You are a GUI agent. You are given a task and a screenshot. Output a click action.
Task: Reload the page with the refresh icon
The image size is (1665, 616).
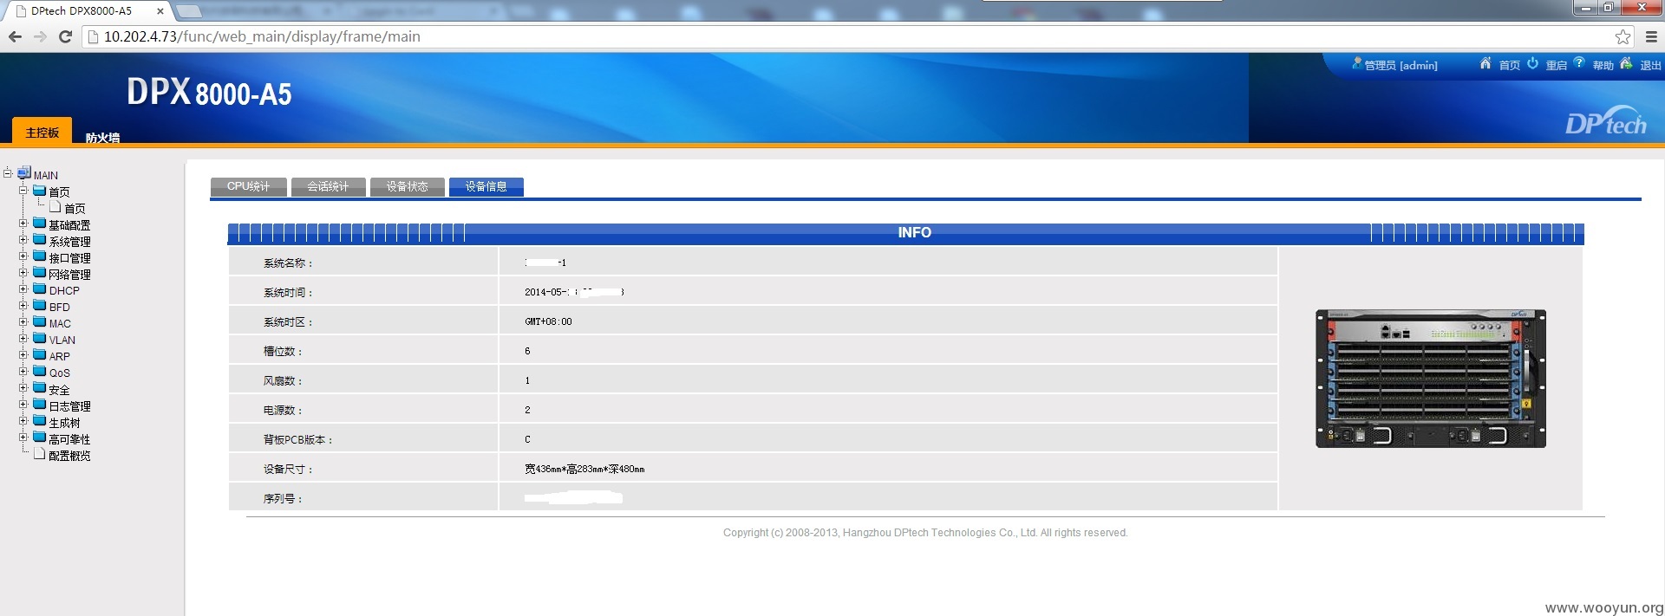pyautogui.click(x=65, y=36)
